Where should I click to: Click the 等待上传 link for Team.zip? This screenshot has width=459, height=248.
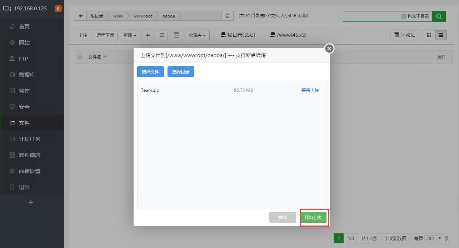pyautogui.click(x=310, y=90)
